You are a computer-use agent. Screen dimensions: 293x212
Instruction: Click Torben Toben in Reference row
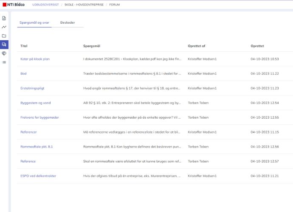click(x=198, y=161)
